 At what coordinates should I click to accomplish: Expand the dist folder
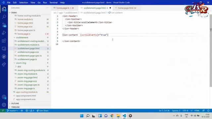point(19,67)
